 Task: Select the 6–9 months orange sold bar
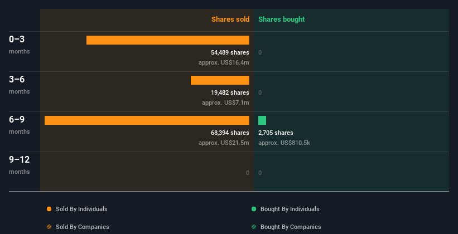(147, 120)
